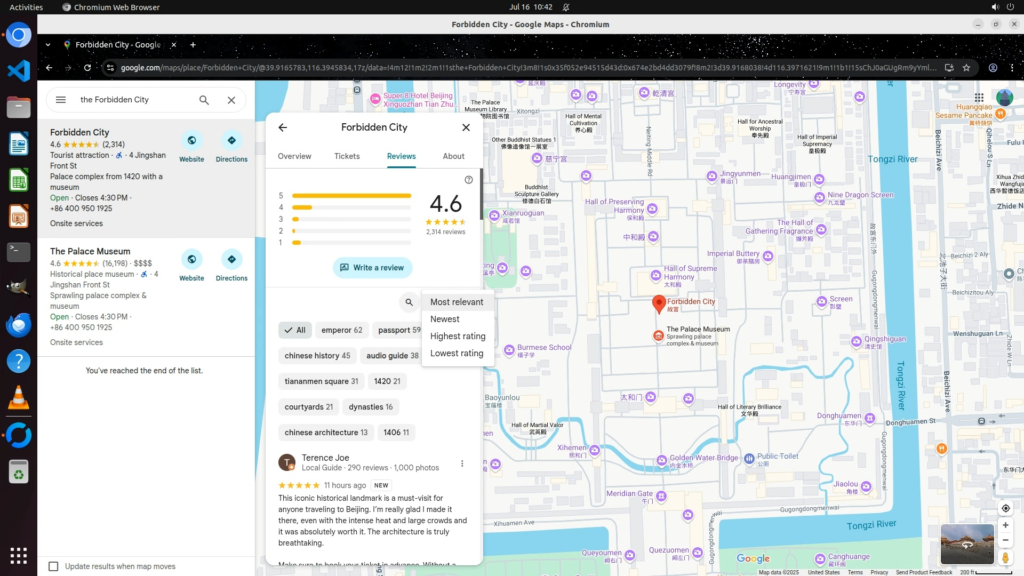Open the Website icon for The Palace Museum
Image resolution: width=1024 pixels, height=576 pixels.
pyautogui.click(x=191, y=260)
